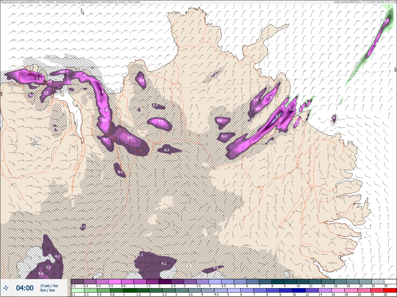Click the 1.0 precipitation value label
The width and height of the screenshot is (397, 297).
click(x=105, y=110)
